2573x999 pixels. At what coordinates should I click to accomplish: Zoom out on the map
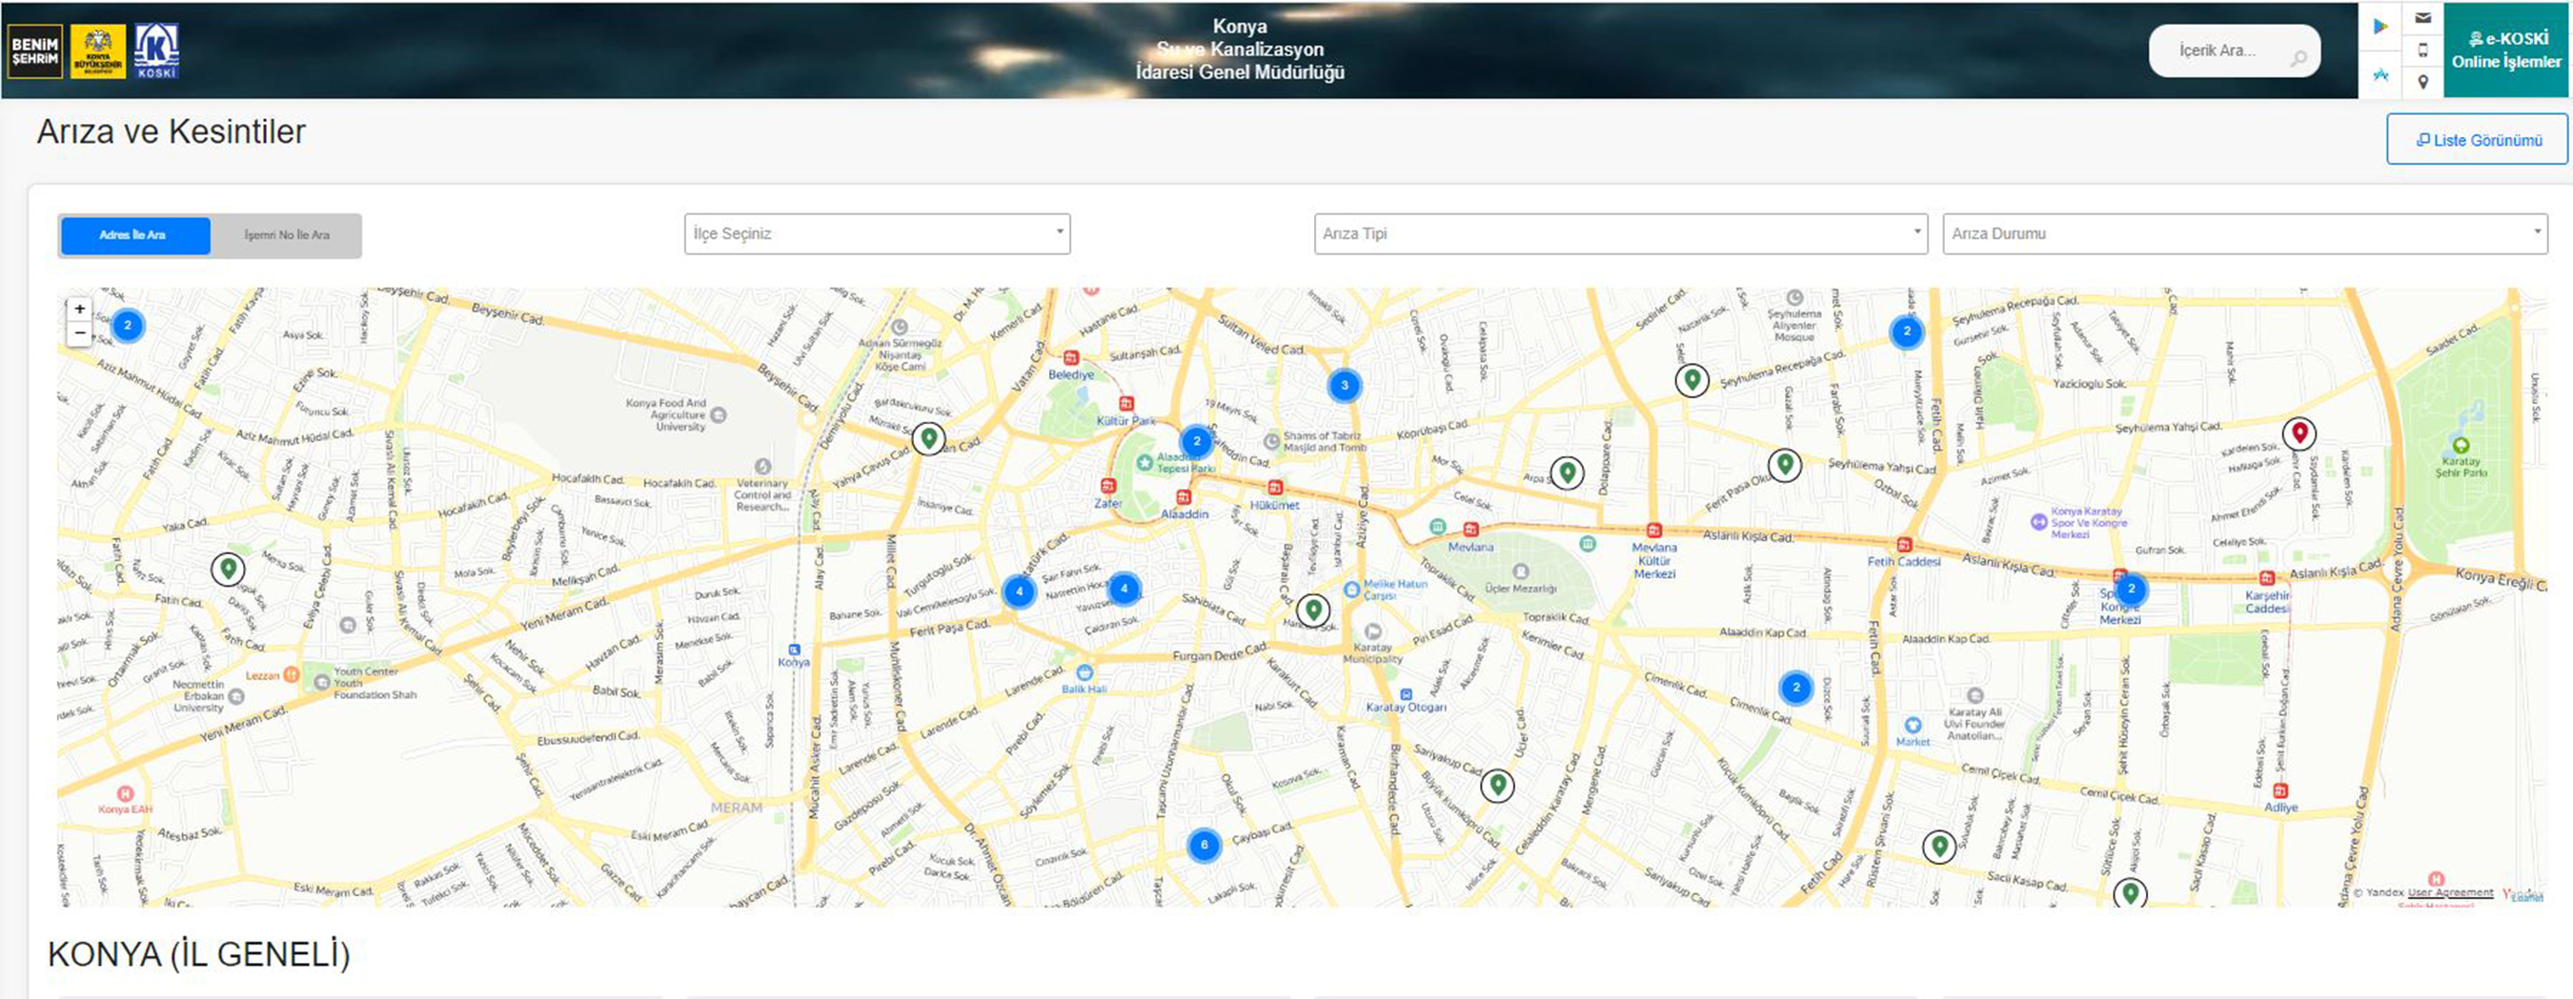coord(80,333)
